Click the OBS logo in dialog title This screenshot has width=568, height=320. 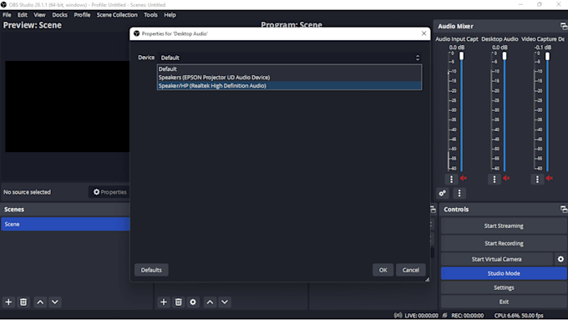136,33
